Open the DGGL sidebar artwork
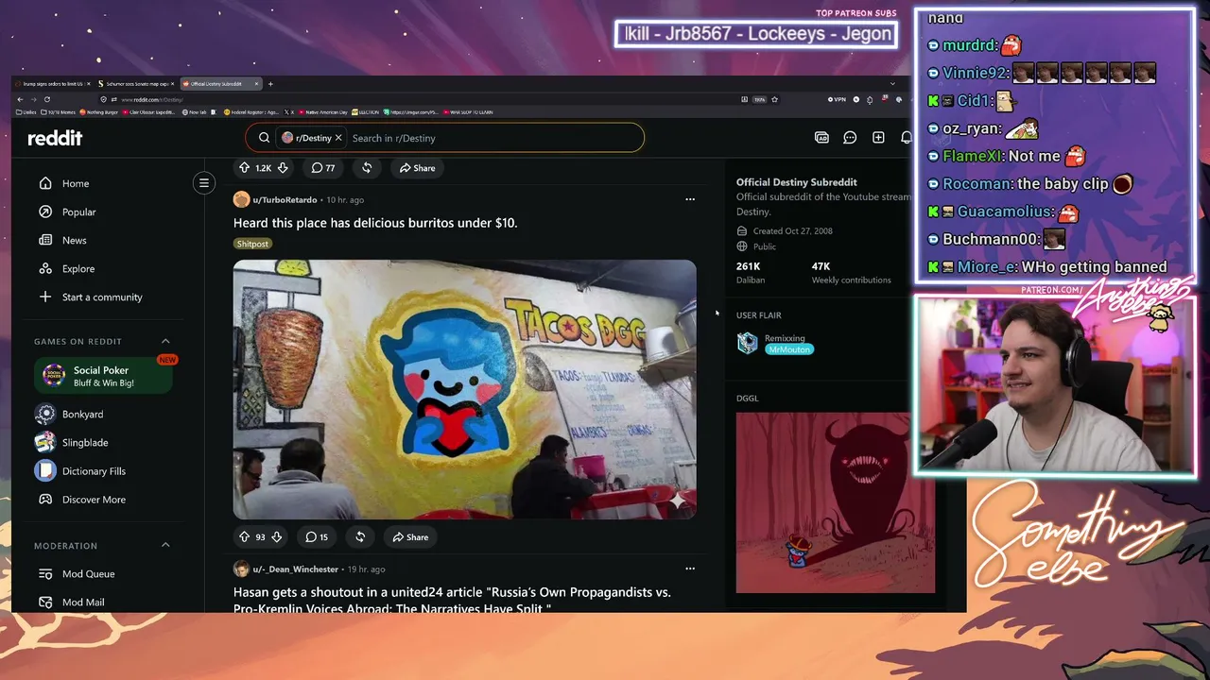Screen dimensions: 1210x680 [836, 502]
